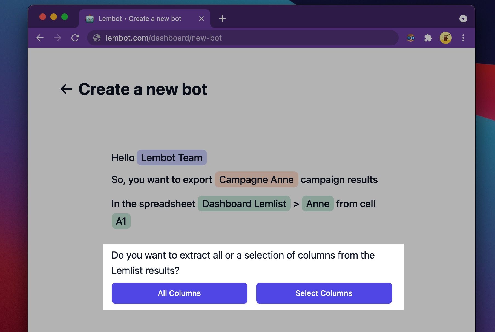The image size is (495, 332).
Task: Edit the Dashboard Lemlist spreadsheet tag
Action: tap(244, 204)
